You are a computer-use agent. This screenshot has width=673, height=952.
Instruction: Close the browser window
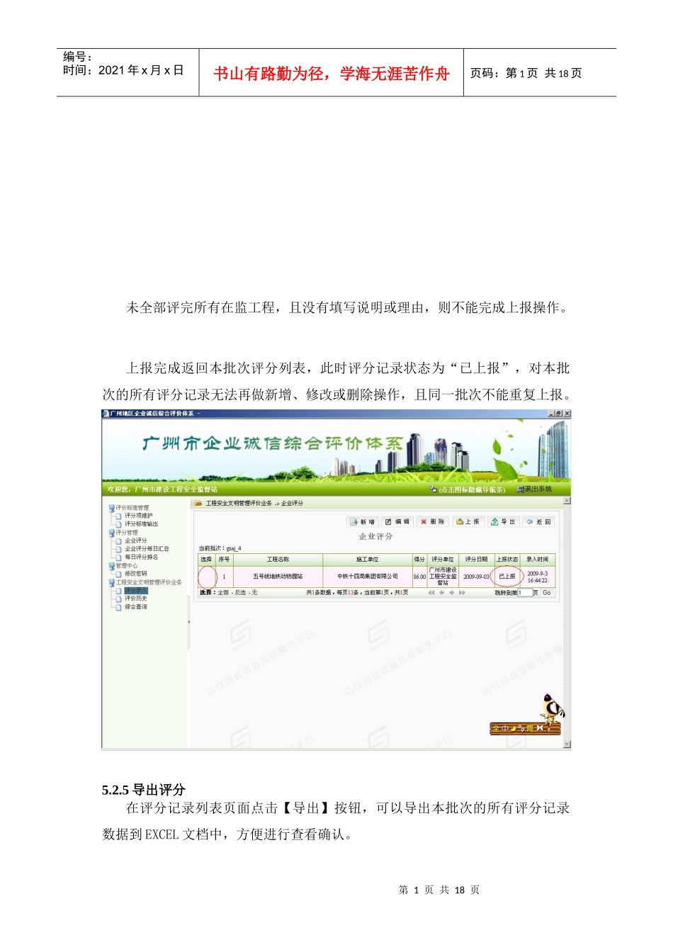click(567, 413)
